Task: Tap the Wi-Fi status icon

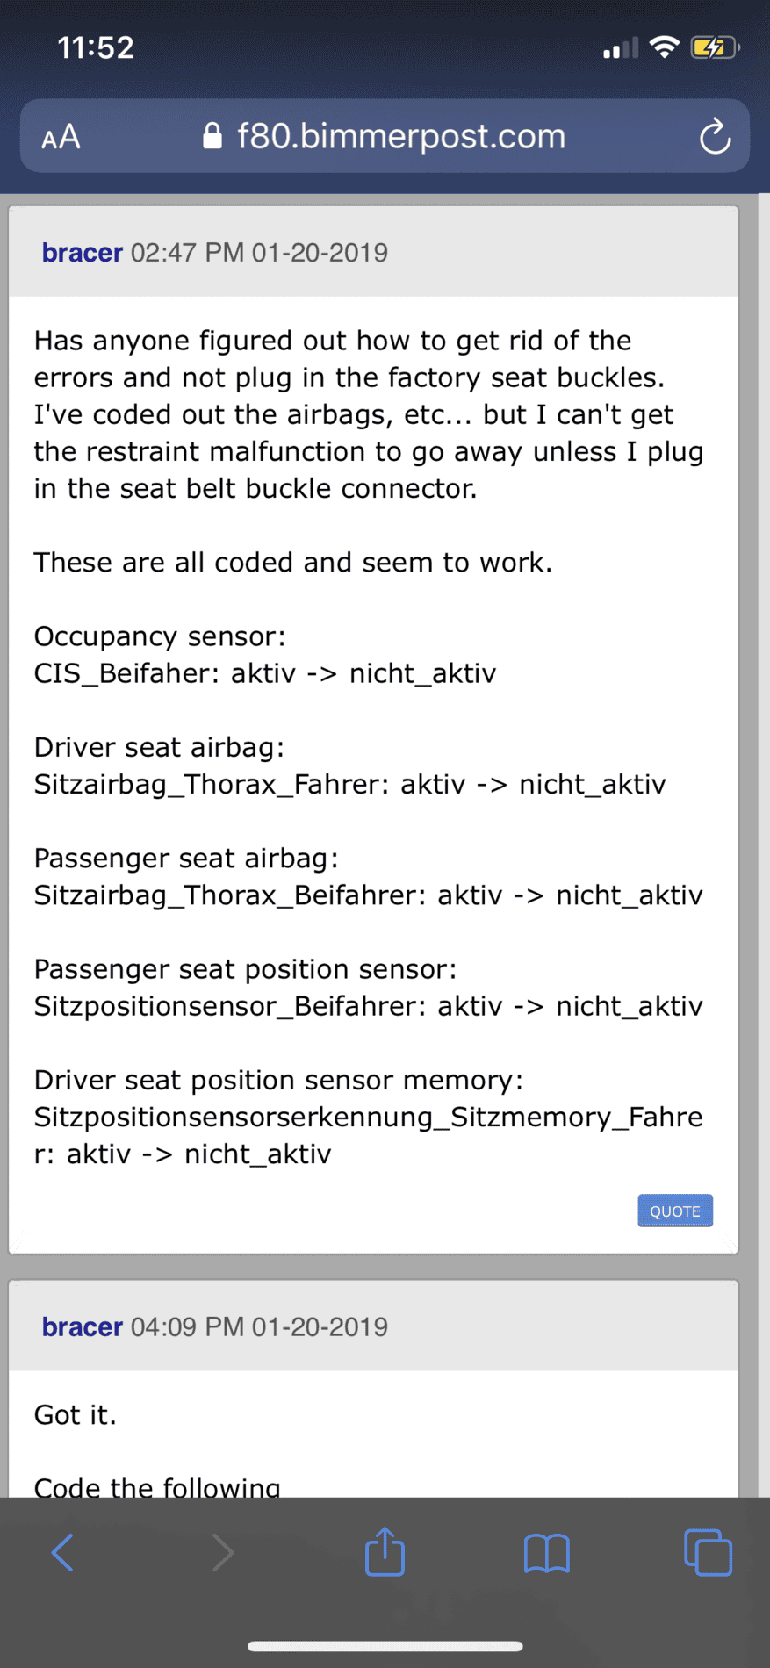Action: [665, 47]
